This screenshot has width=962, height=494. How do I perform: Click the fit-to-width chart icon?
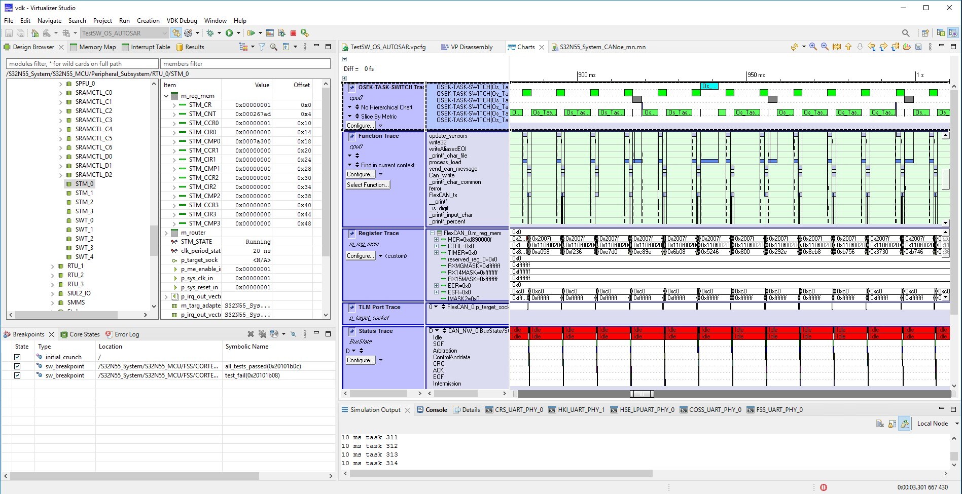tap(836, 47)
